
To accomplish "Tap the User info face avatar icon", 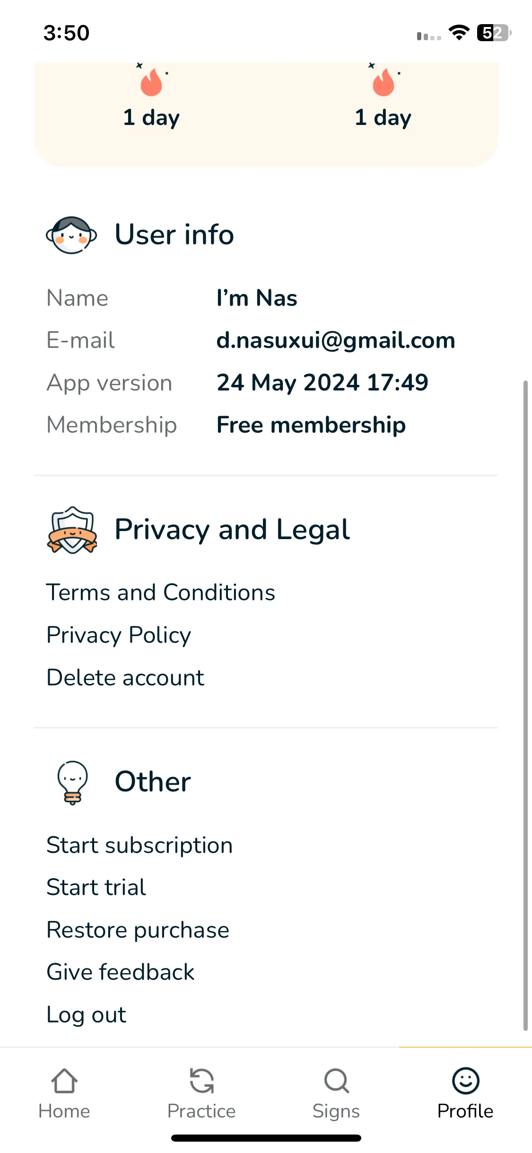I will (x=71, y=235).
